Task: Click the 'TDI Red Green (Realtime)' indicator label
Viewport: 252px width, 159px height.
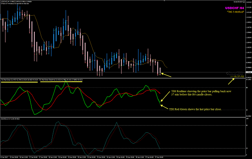Action: point(61,80)
